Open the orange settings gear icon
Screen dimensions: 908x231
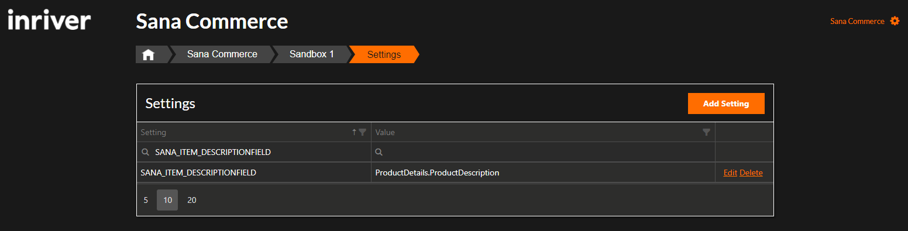(895, 21)
